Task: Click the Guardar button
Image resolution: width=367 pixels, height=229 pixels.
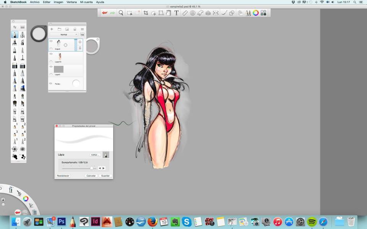Action: tap(105, 176)
